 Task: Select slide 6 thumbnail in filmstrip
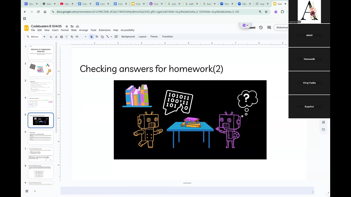click(41, 137)
